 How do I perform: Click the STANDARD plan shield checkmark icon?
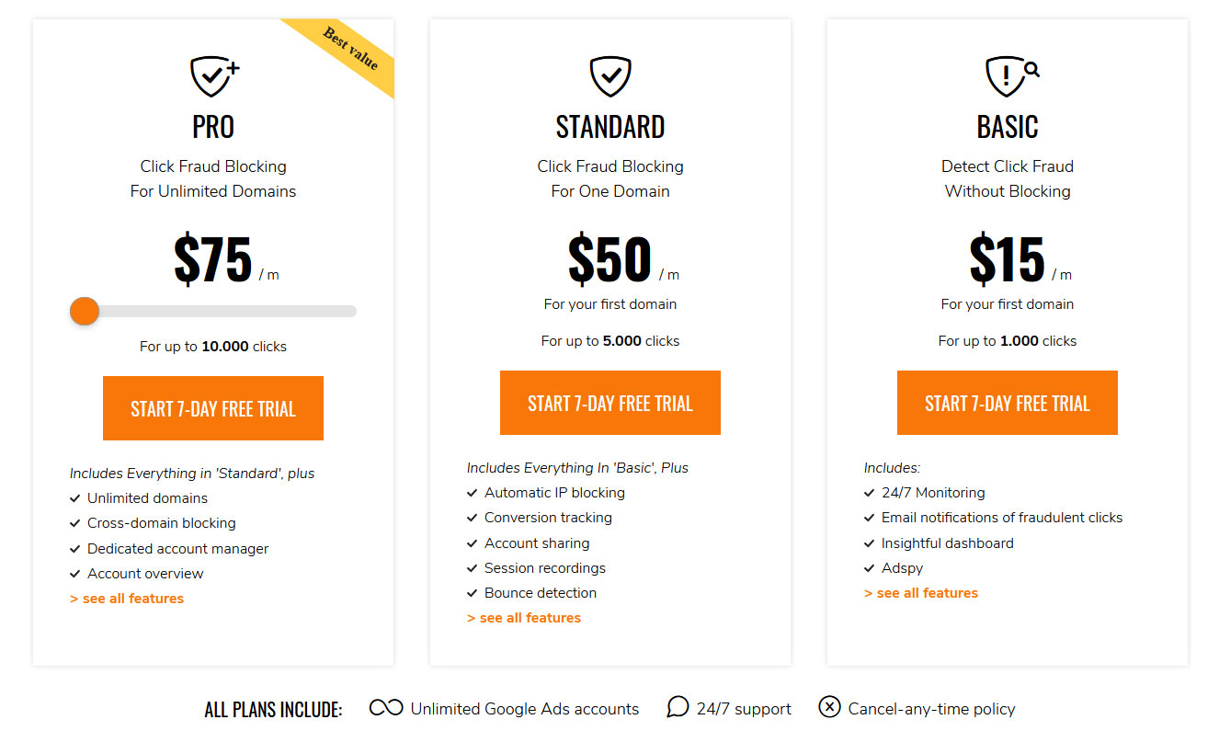click(610, 76)
